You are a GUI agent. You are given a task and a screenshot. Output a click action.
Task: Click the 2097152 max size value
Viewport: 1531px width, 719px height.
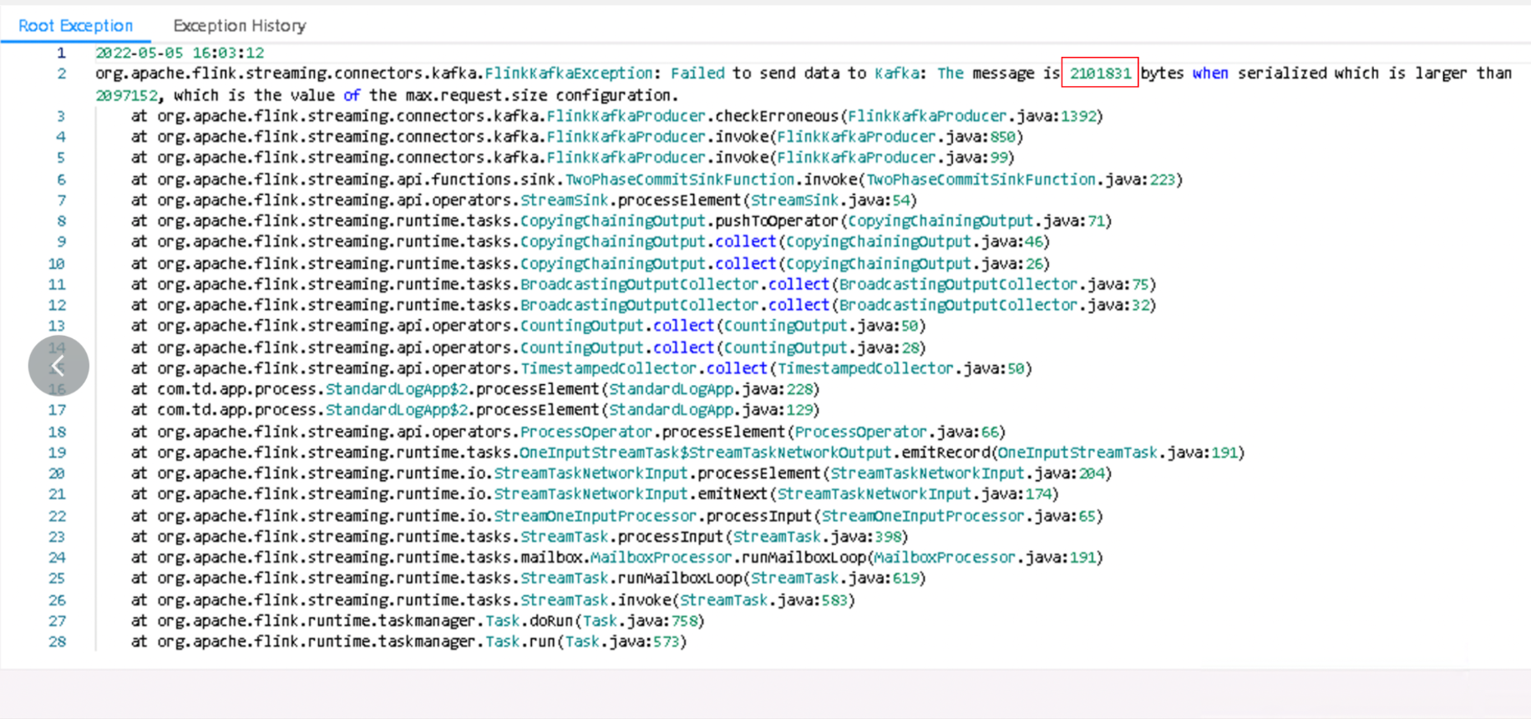click(126, 95)
